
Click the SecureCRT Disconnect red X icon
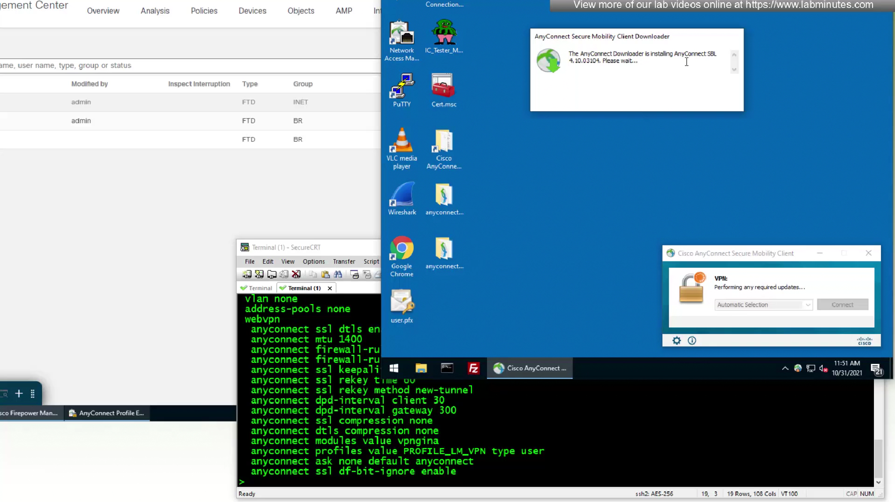296,274
